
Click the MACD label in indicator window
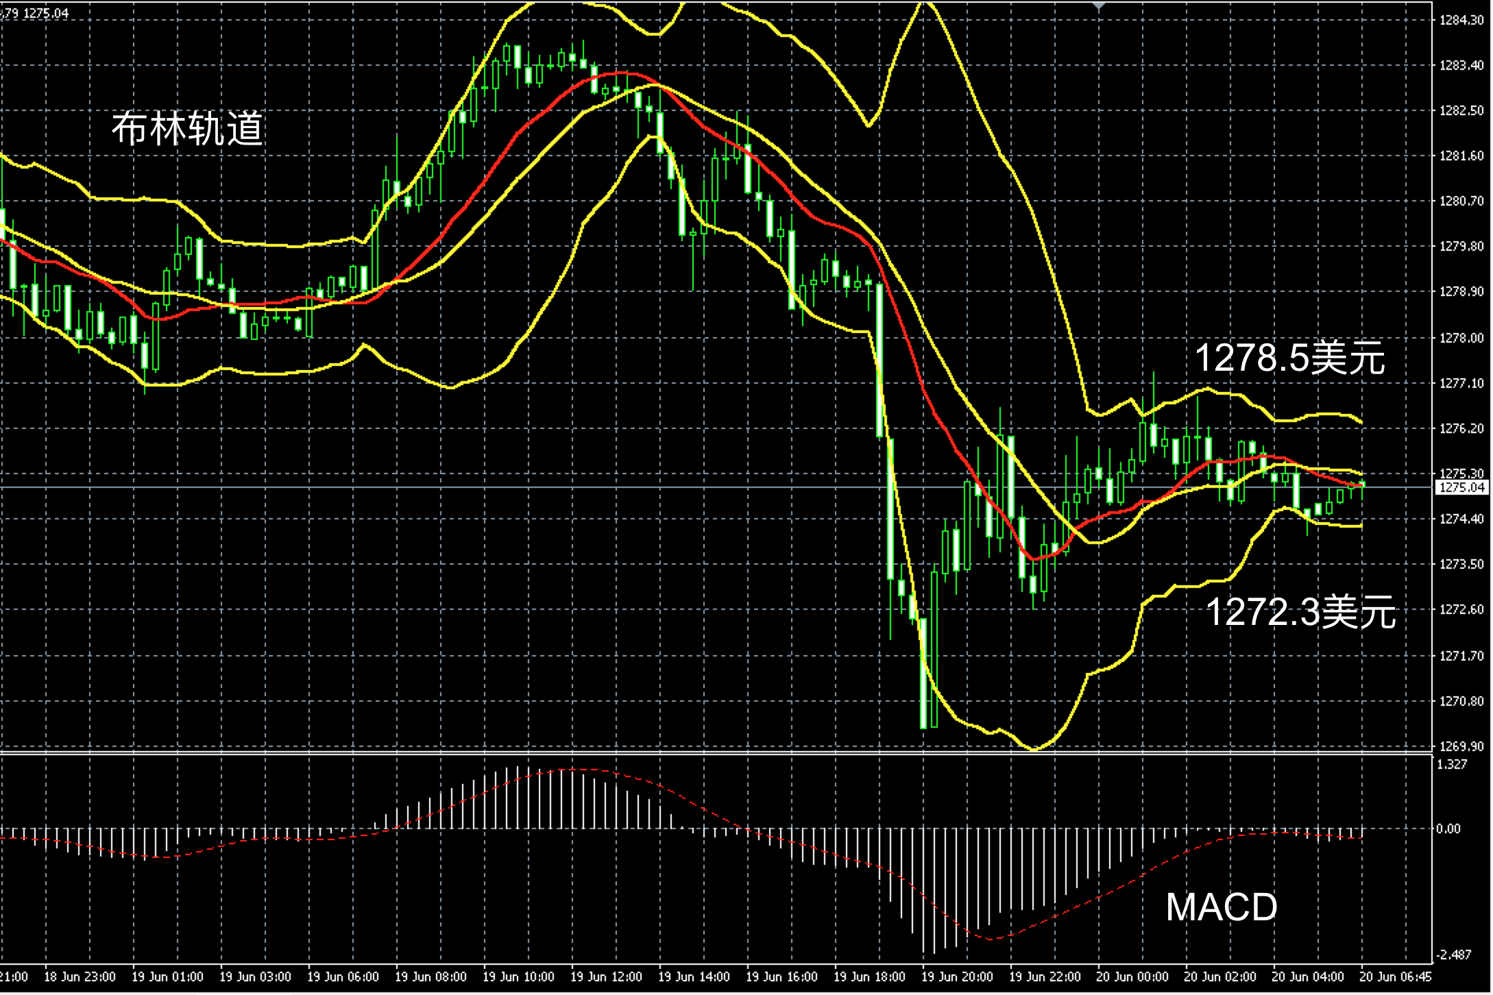(x=1222, y=907)
